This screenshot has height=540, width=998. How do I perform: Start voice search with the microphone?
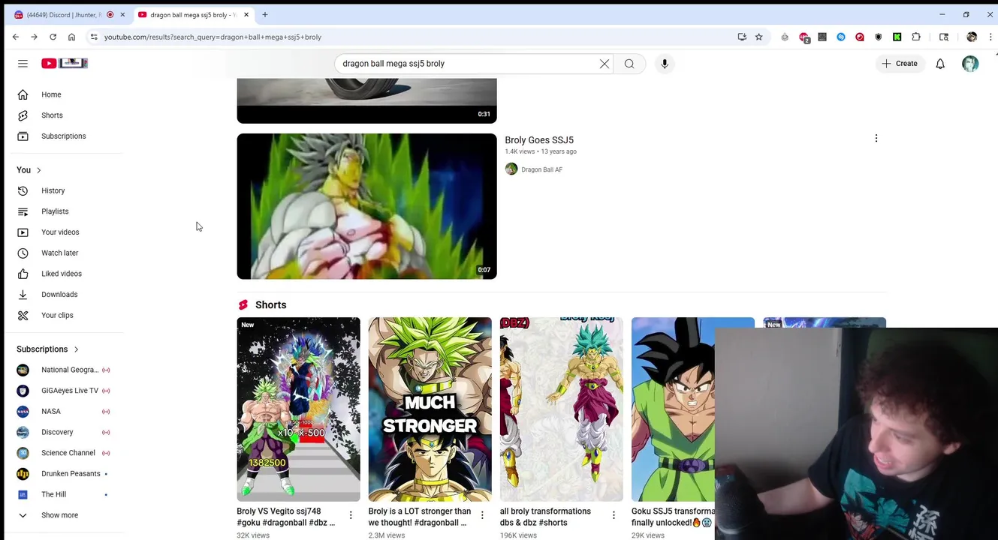(665, 64)
